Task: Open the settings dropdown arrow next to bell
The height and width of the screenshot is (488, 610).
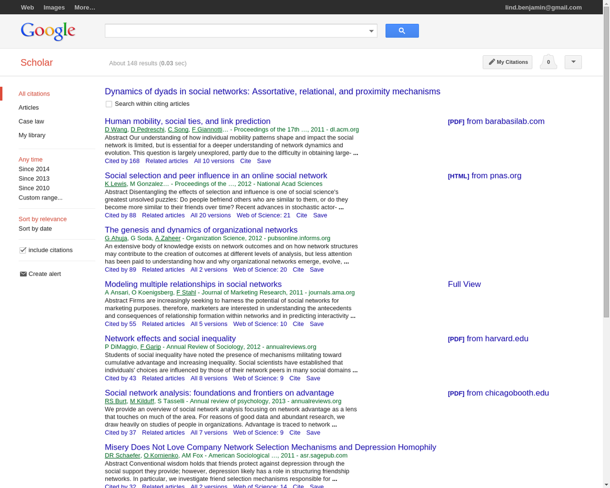Action: (x=573, y=62)
